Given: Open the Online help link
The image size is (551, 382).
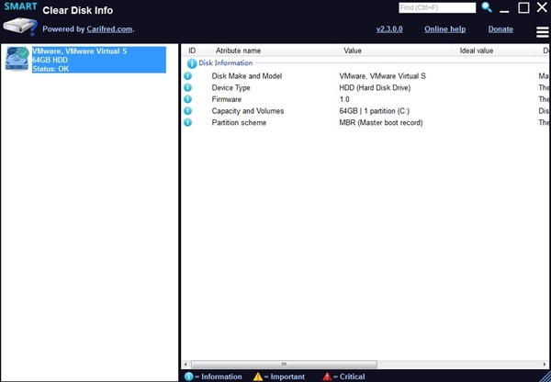Looking at the screenshot, I should click(x=444, y=29).
